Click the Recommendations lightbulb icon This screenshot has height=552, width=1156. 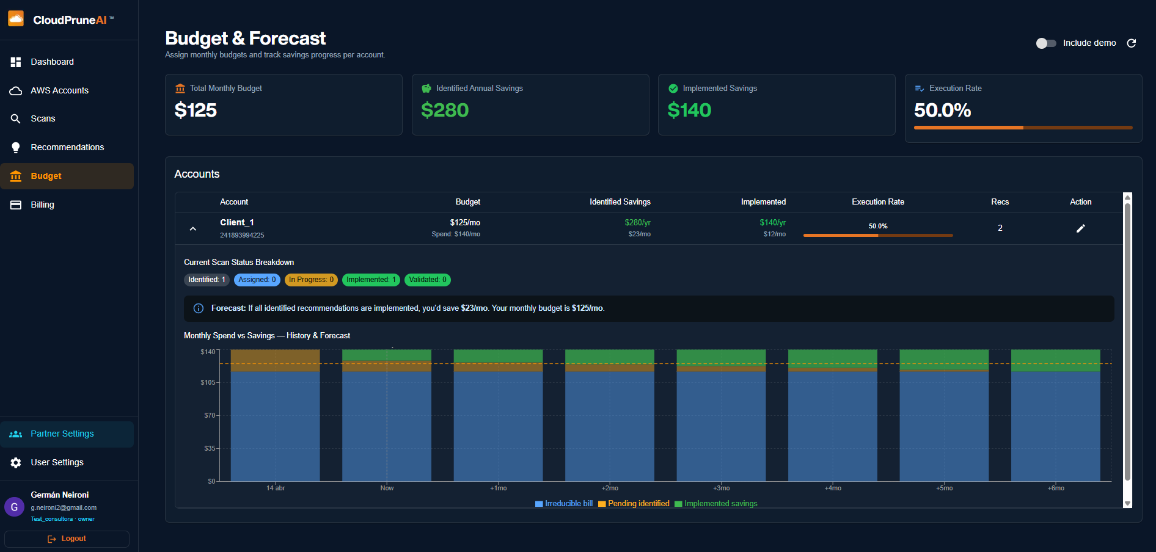click(x=16, y=147)
